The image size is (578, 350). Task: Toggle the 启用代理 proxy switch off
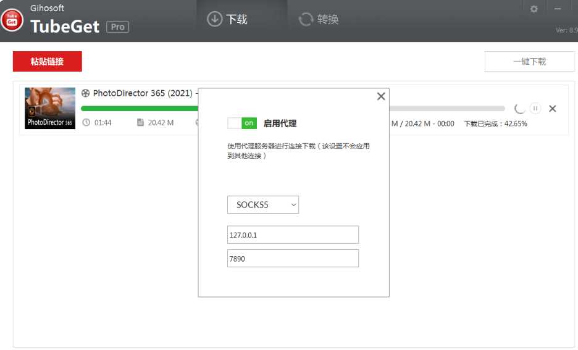point(242,123)
